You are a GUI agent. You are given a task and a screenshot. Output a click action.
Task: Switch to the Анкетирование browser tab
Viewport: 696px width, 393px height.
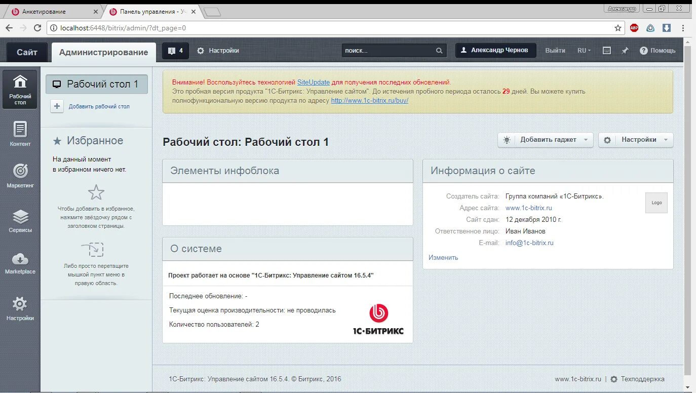(53, 11)
